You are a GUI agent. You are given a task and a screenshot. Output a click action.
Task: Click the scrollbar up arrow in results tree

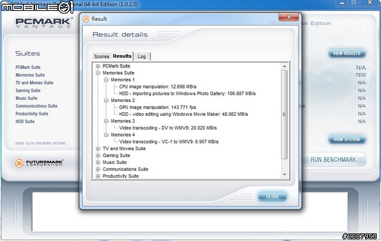click(x=285, y=66)
